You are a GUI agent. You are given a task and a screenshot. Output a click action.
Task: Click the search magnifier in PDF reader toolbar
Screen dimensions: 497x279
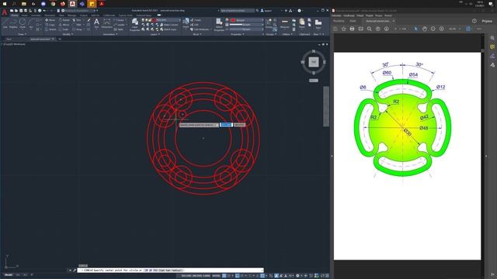pyautogui.click(x=370, y=29)
